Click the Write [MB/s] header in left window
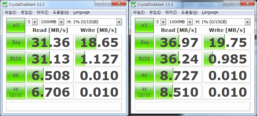Viewport: 257px width, 116px height. (99, 30)
